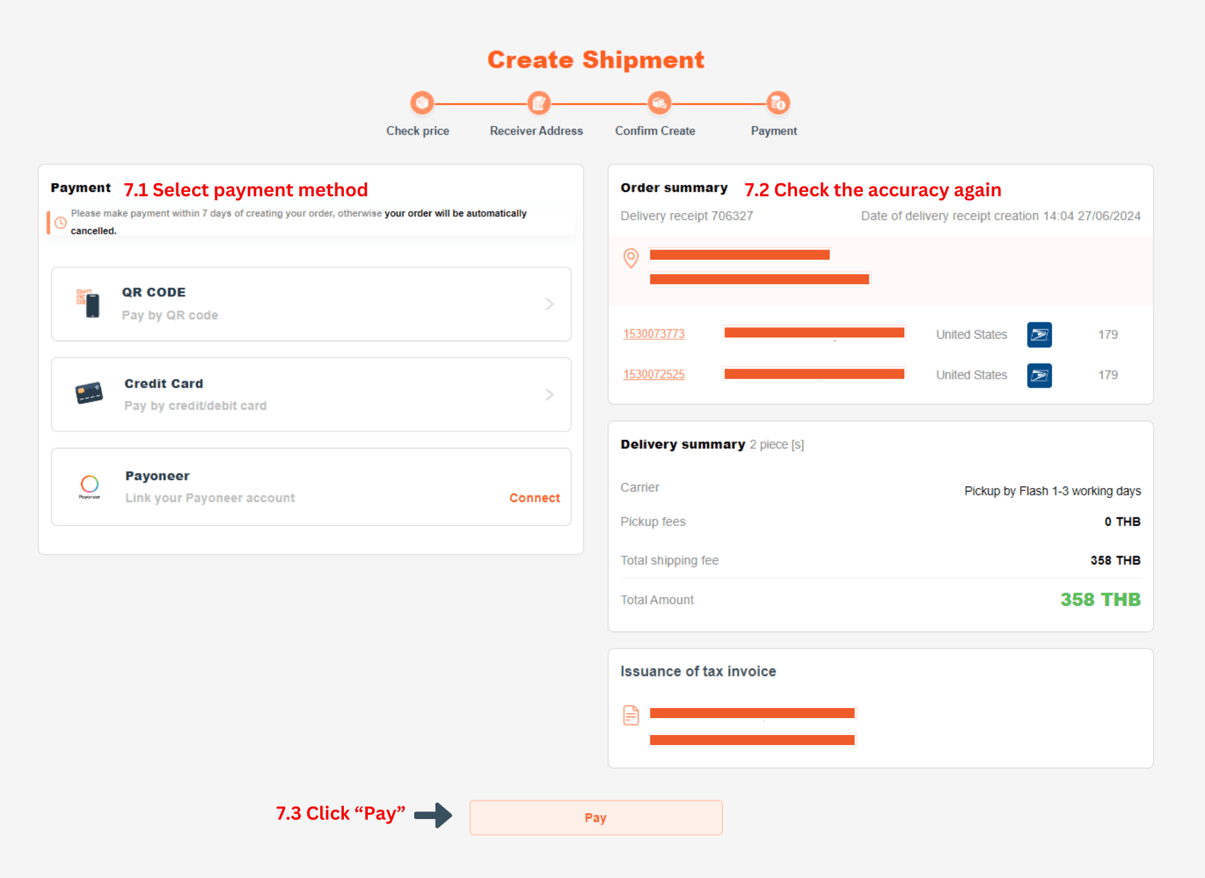Screen dimensions: 1205x878
Task: Click the 0 THB pickup fees value
Action: click(1122, 522)
